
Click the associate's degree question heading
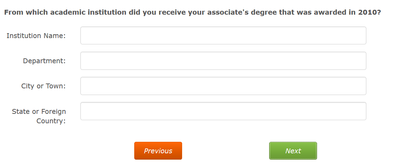[192, 13]
